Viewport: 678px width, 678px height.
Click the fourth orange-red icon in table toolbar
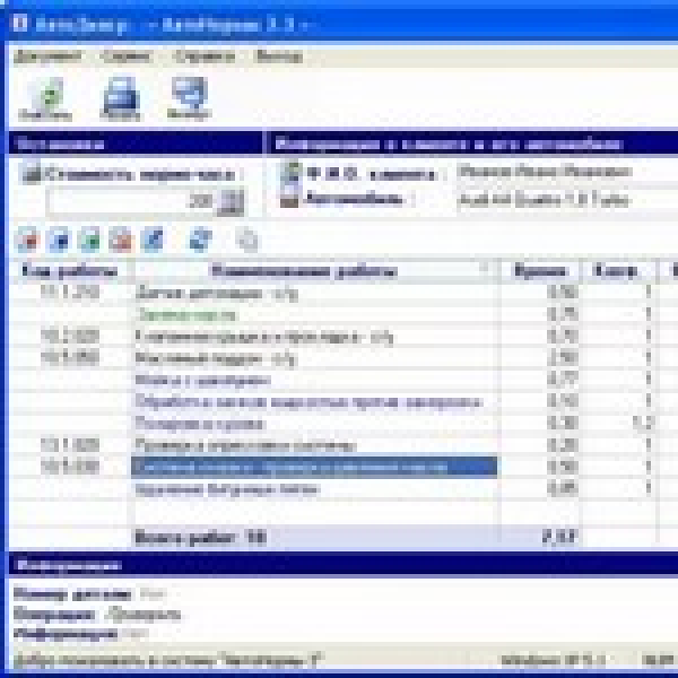(119, 240)
